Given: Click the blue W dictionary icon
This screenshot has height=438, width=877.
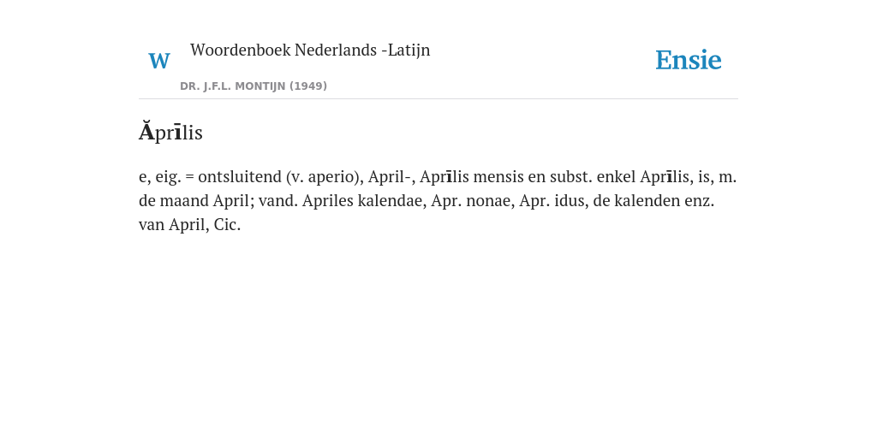Looking at the screenshot, I should (x=158, y=61).
